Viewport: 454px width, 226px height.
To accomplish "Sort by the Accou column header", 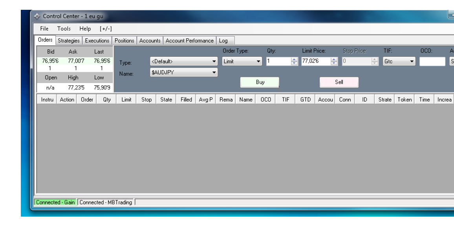I will click(325, 99).
